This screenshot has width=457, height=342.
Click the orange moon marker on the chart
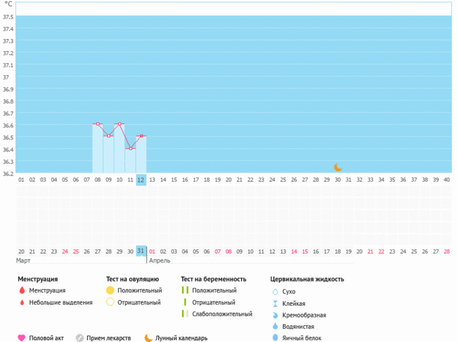pos(338,167)
